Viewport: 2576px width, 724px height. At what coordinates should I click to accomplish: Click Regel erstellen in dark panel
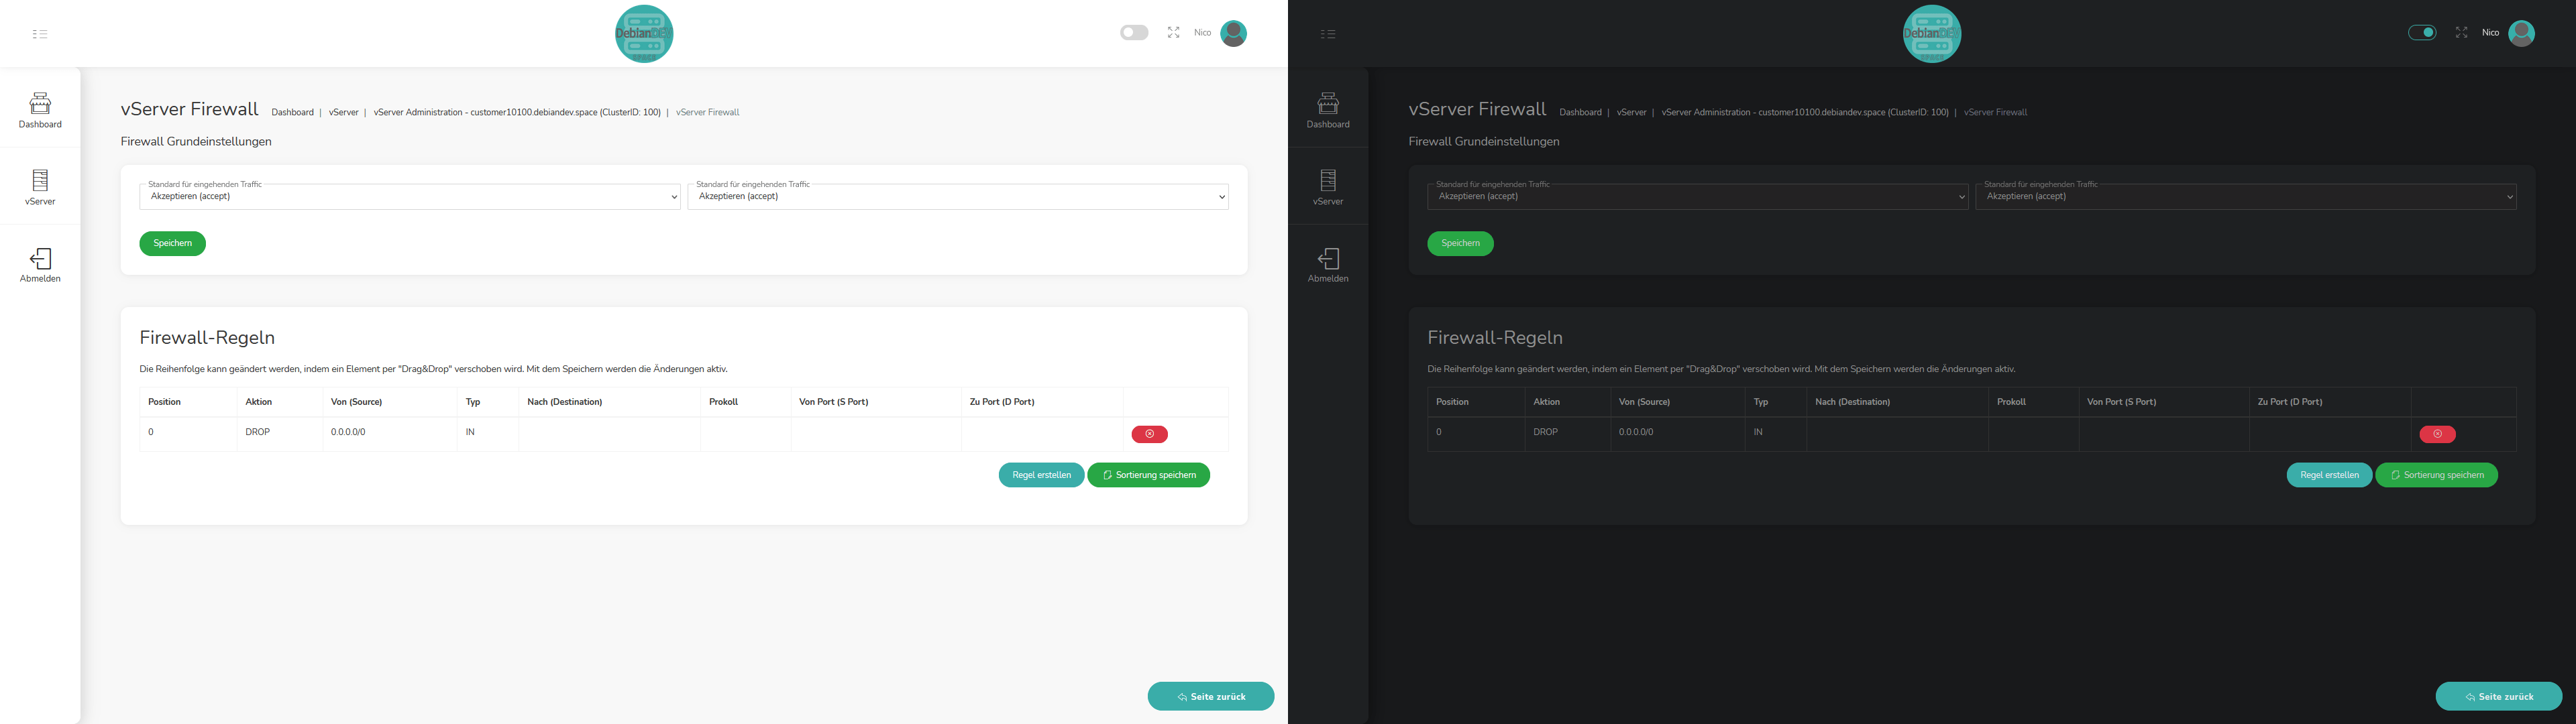pos(2329,475)
